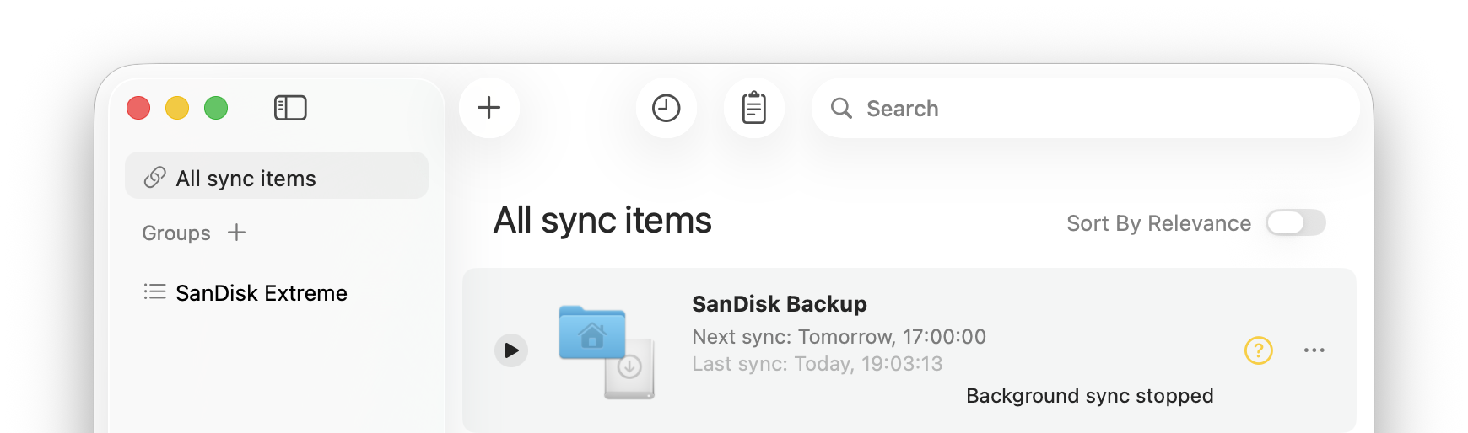Image resolution: width=1468 pixels, height=433 pixels.
Task: Start SanDisk Backup sync with play button
Action: tap(511, 350)
